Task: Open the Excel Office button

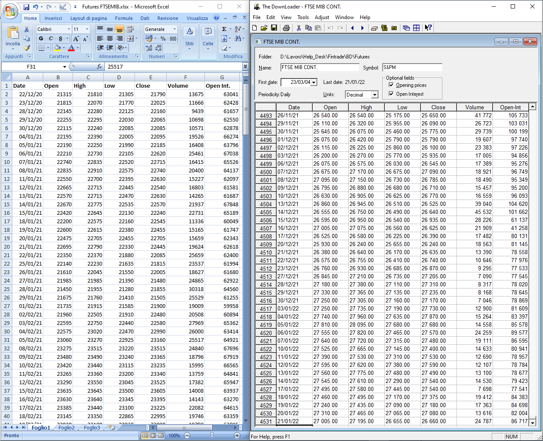Action: (x=10, y=11)
